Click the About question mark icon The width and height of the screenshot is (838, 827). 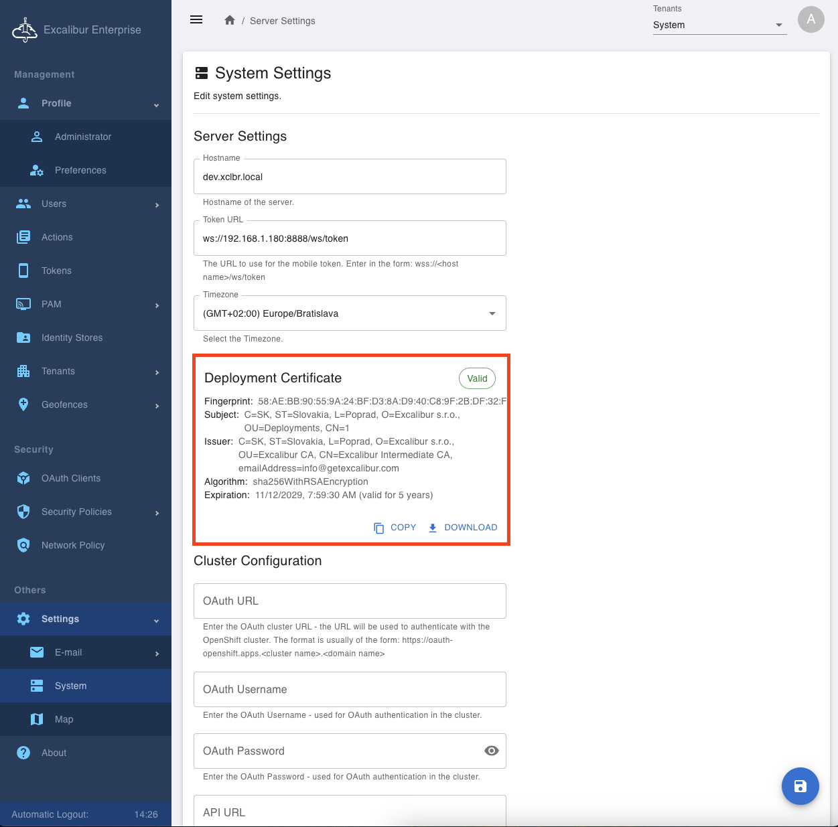(x=23, y=753)
